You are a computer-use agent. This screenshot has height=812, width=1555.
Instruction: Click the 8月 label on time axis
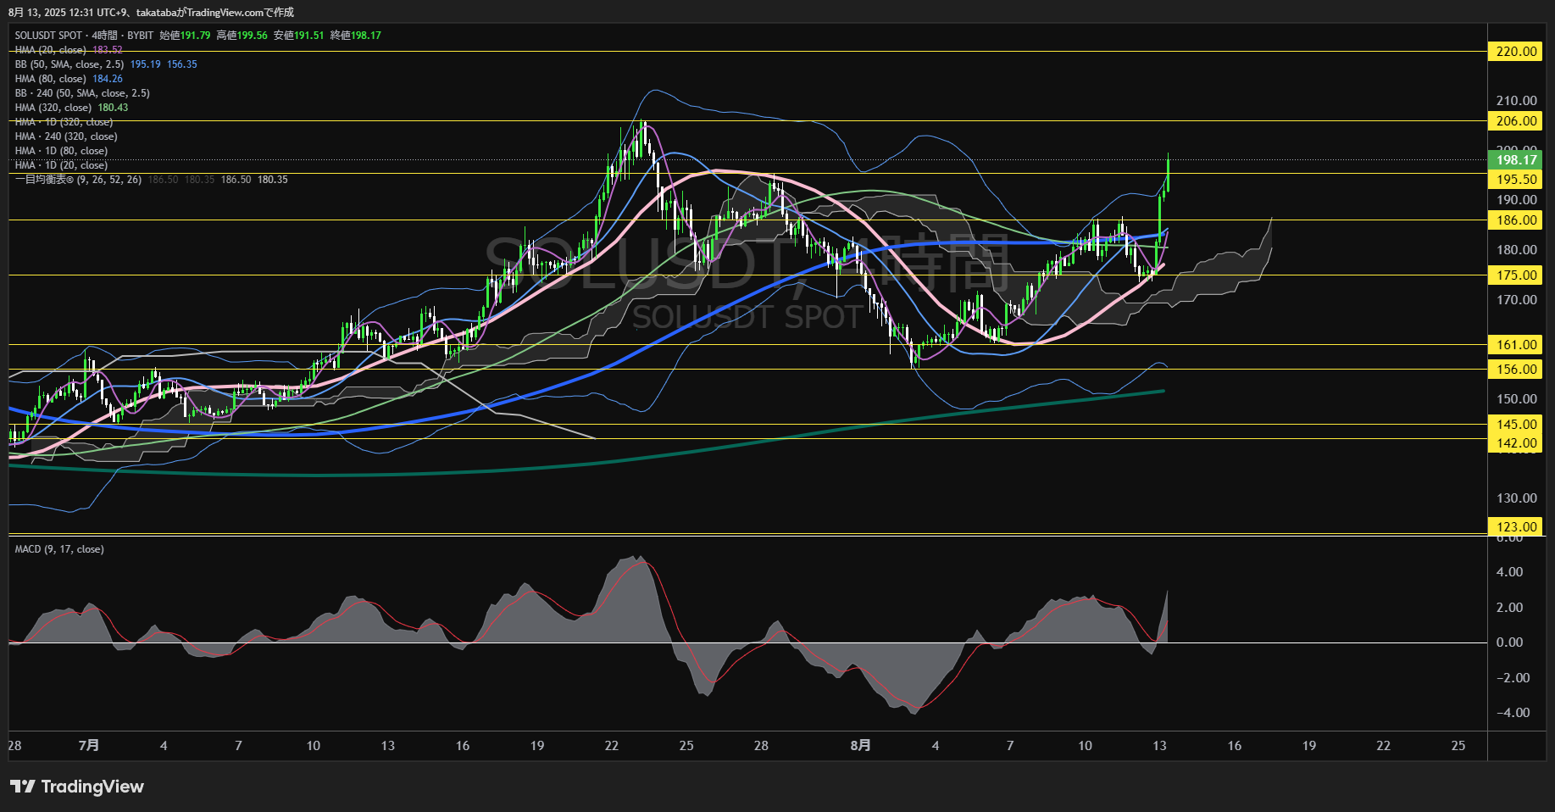(860, 746)
